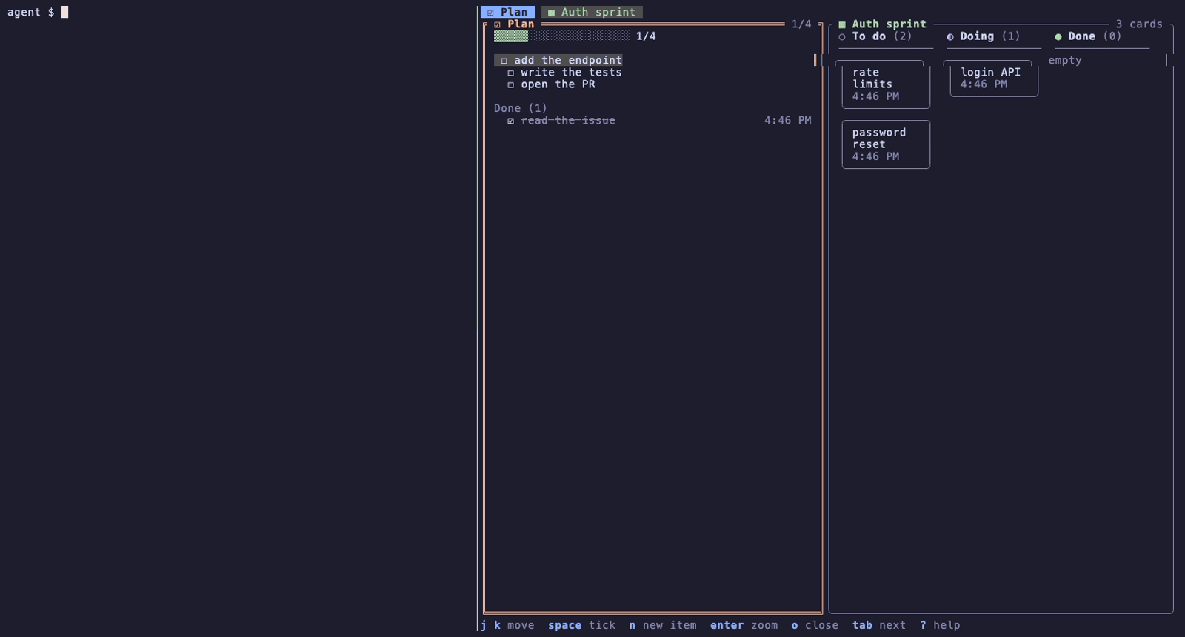The image size is (1185, 637).
Task: Click the Done column filled-circle icon
Action: (x=1058, y=36)
